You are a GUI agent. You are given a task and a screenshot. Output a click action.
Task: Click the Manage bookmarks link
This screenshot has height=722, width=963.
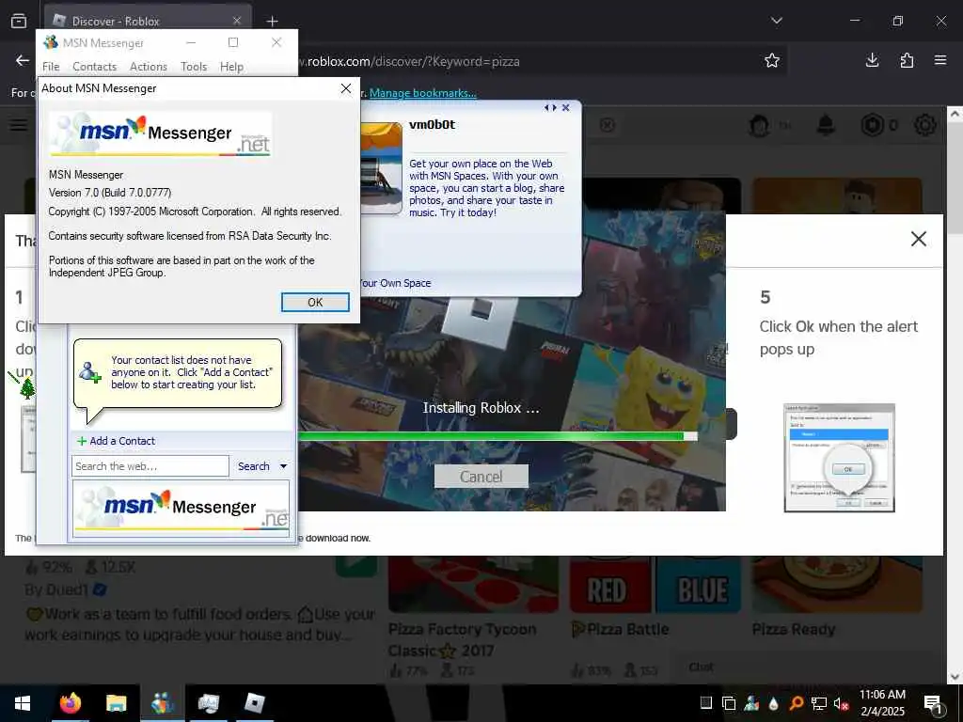(x=422, y=93)
